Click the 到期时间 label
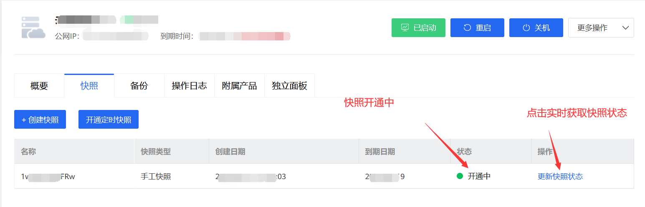 tap(177, 36)
